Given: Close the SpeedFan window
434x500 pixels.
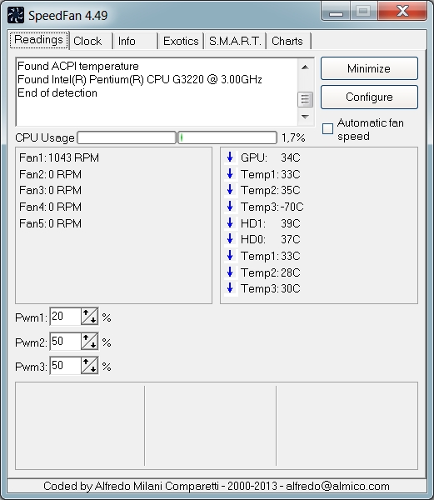Looking at the screenshot, I should pos(403,11).
